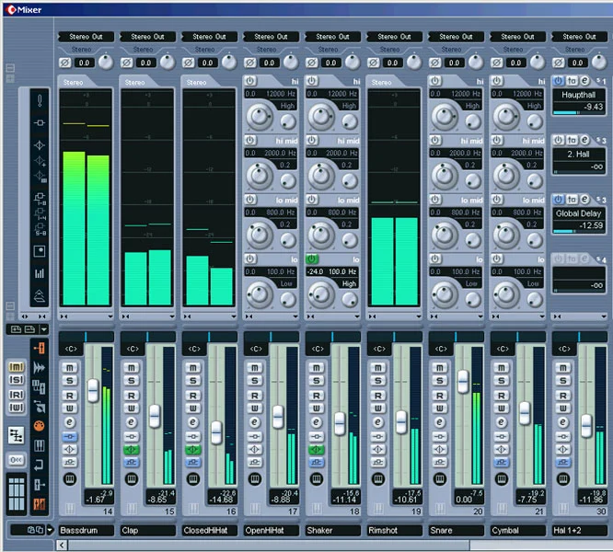This screenshot has width=613, height=552.
Task: Solo the Clap channel
Action: 130,383
